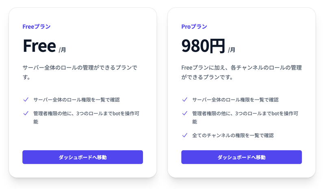Select the Proプラン heading label
The image size is (325, 189).
[x=194, y=26]
